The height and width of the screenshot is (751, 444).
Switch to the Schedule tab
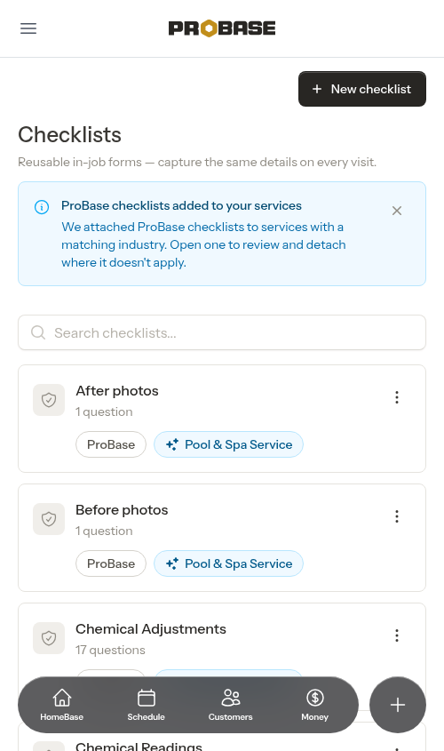(x=146, y=705)
